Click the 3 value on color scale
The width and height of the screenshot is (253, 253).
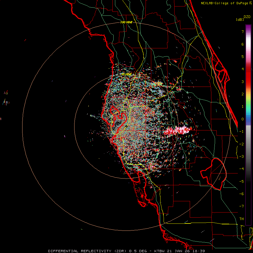(x=243, y=82)
